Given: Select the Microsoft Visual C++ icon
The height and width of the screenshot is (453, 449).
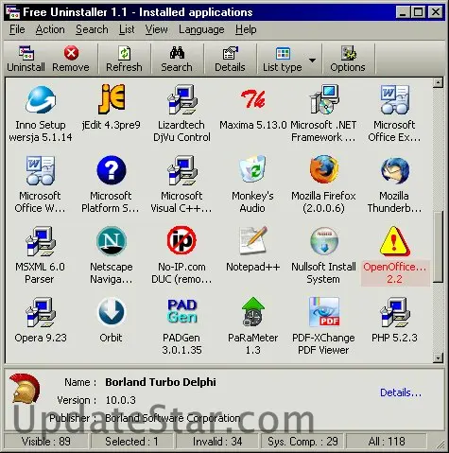Looking at the screenshot, I should [182, 170].
